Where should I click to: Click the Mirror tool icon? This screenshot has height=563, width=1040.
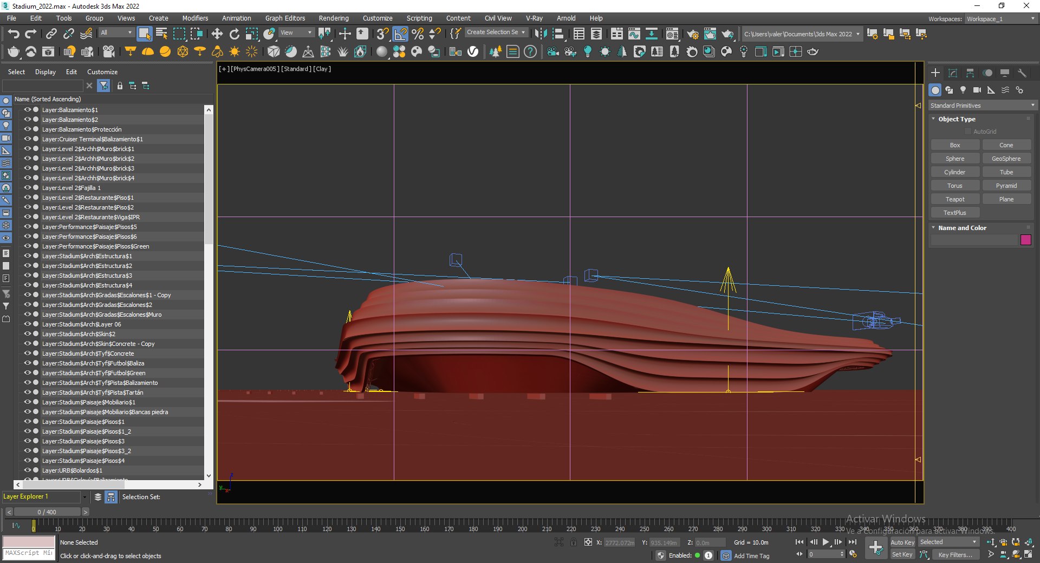tap(541, 34)
